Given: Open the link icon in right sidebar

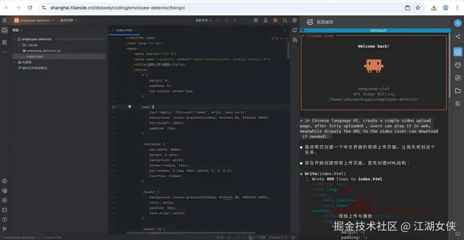Looking at the screenshot, I should click(x=458, y=78).
